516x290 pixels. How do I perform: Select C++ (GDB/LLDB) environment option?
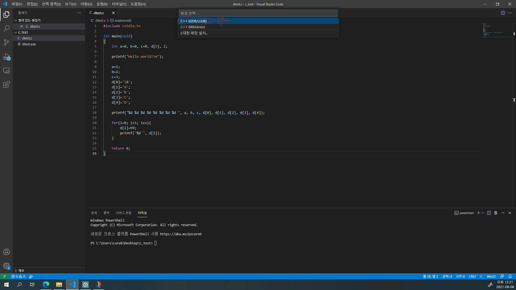[193, 21]
